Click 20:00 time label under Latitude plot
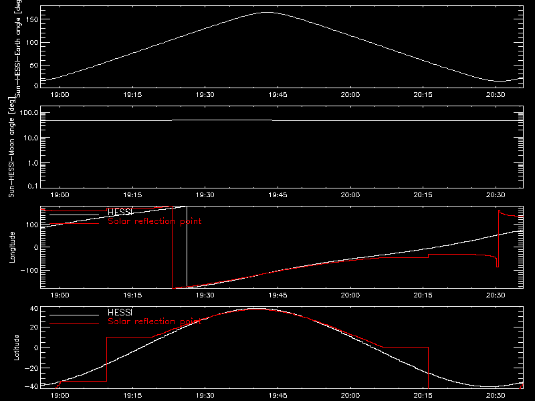This screenshot has width=535, height=401. point(350,396)
